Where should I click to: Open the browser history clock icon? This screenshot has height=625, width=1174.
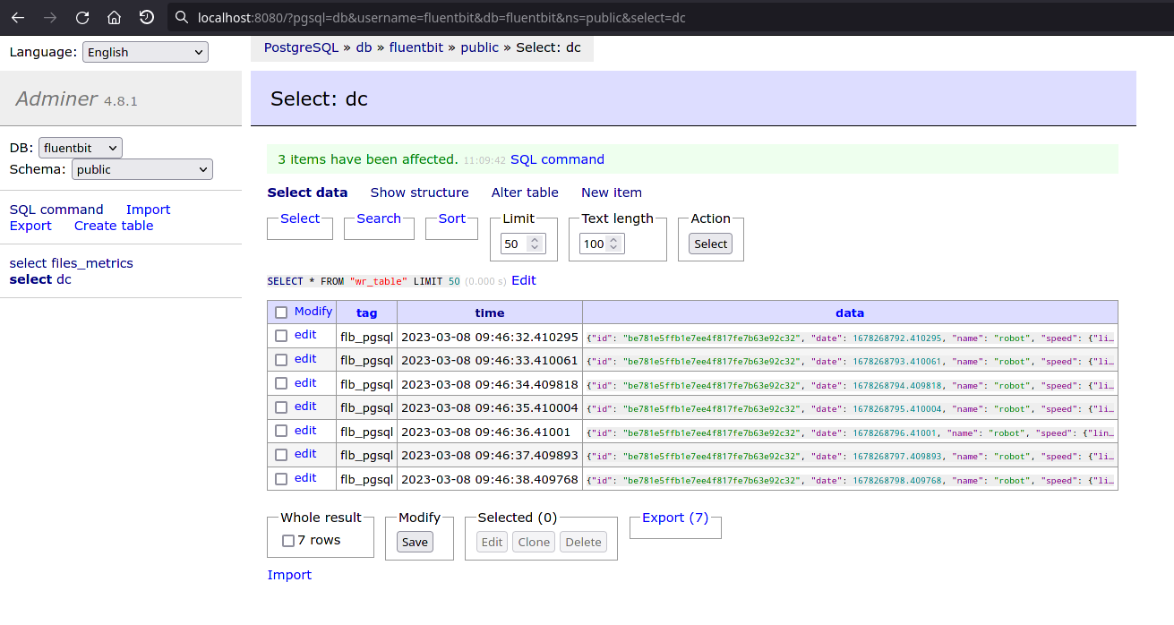147,17
